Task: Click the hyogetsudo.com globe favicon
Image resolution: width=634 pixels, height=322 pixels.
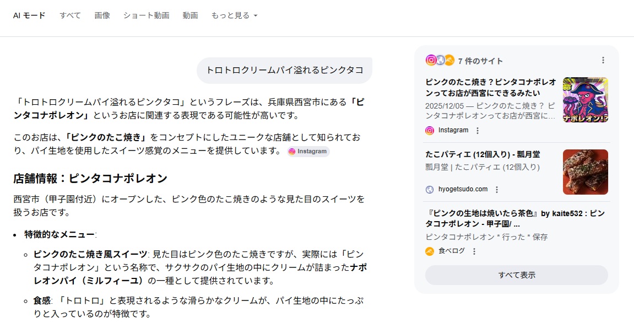Action: coord(430,190)
